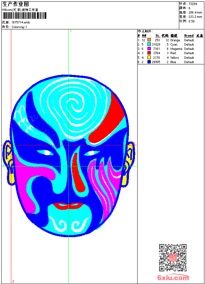
Task: Select the 'Orange' description cell
Action: click(x=175, y=40)
